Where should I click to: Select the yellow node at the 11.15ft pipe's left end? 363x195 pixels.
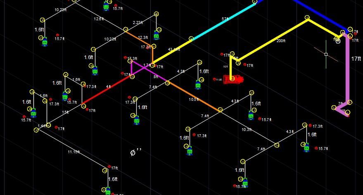click(36, 130)
